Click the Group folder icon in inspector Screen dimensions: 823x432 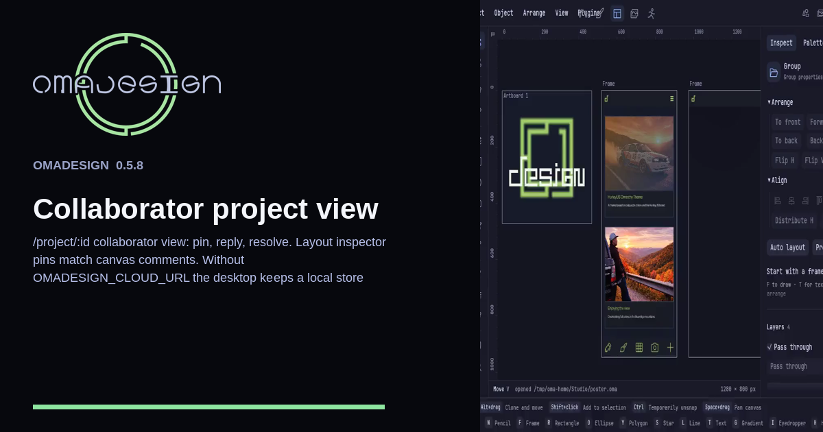pyautogui.click(x=774, y=72)
